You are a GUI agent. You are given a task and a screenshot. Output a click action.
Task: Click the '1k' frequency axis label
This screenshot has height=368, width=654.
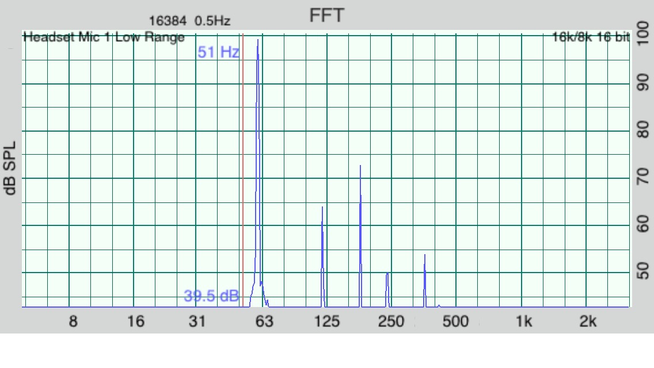coord(524,321)
